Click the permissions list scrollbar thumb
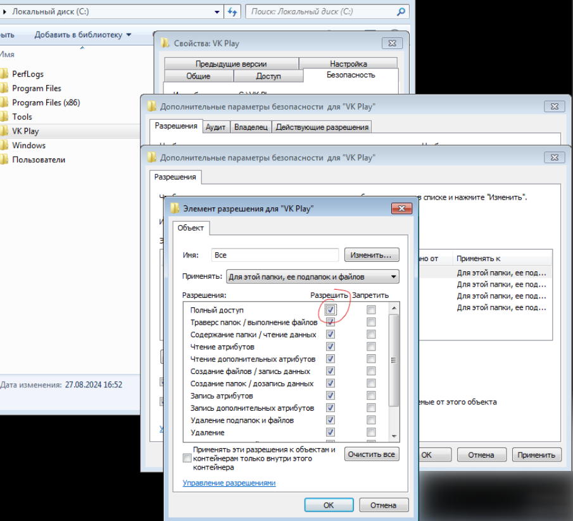 [394, 360]
